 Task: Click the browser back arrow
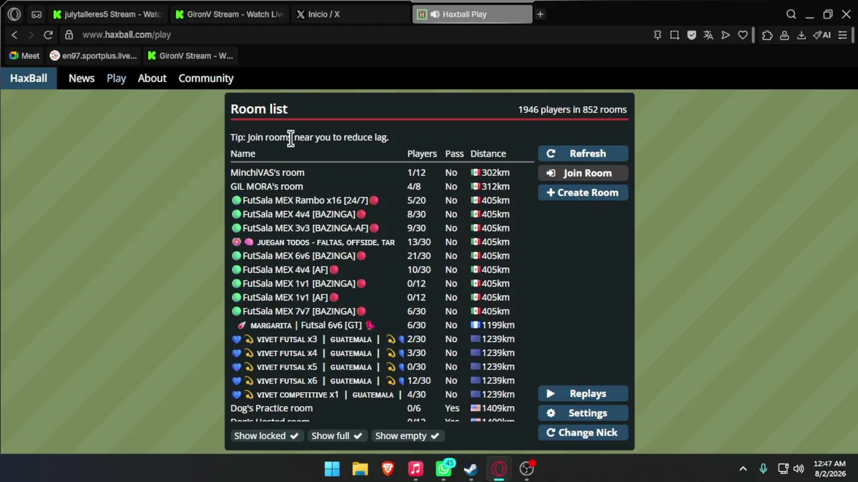pyautogui.click(x=14, y=35)
